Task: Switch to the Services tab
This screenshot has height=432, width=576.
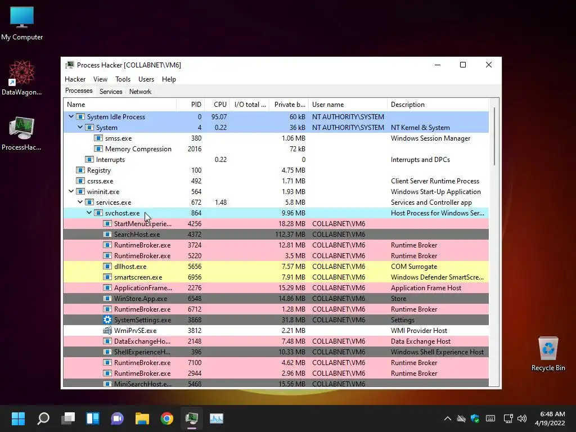Action: pyautogui.click(x=111, y=92)
